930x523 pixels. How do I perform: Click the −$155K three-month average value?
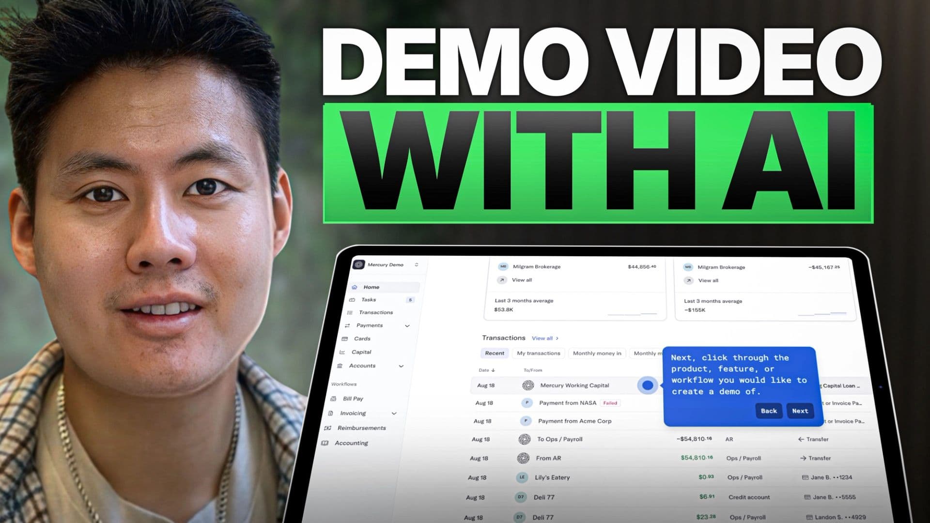coord(695,310)
